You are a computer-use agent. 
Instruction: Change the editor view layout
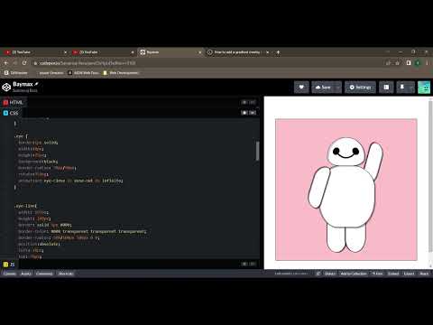(x=386, y=88)
